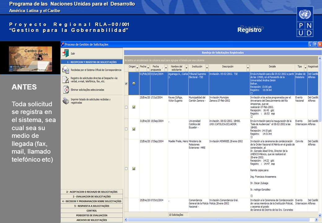The image size is (322, 223).
Task: Click vertical scrollbar down arrow
Action: click(320, 215)
